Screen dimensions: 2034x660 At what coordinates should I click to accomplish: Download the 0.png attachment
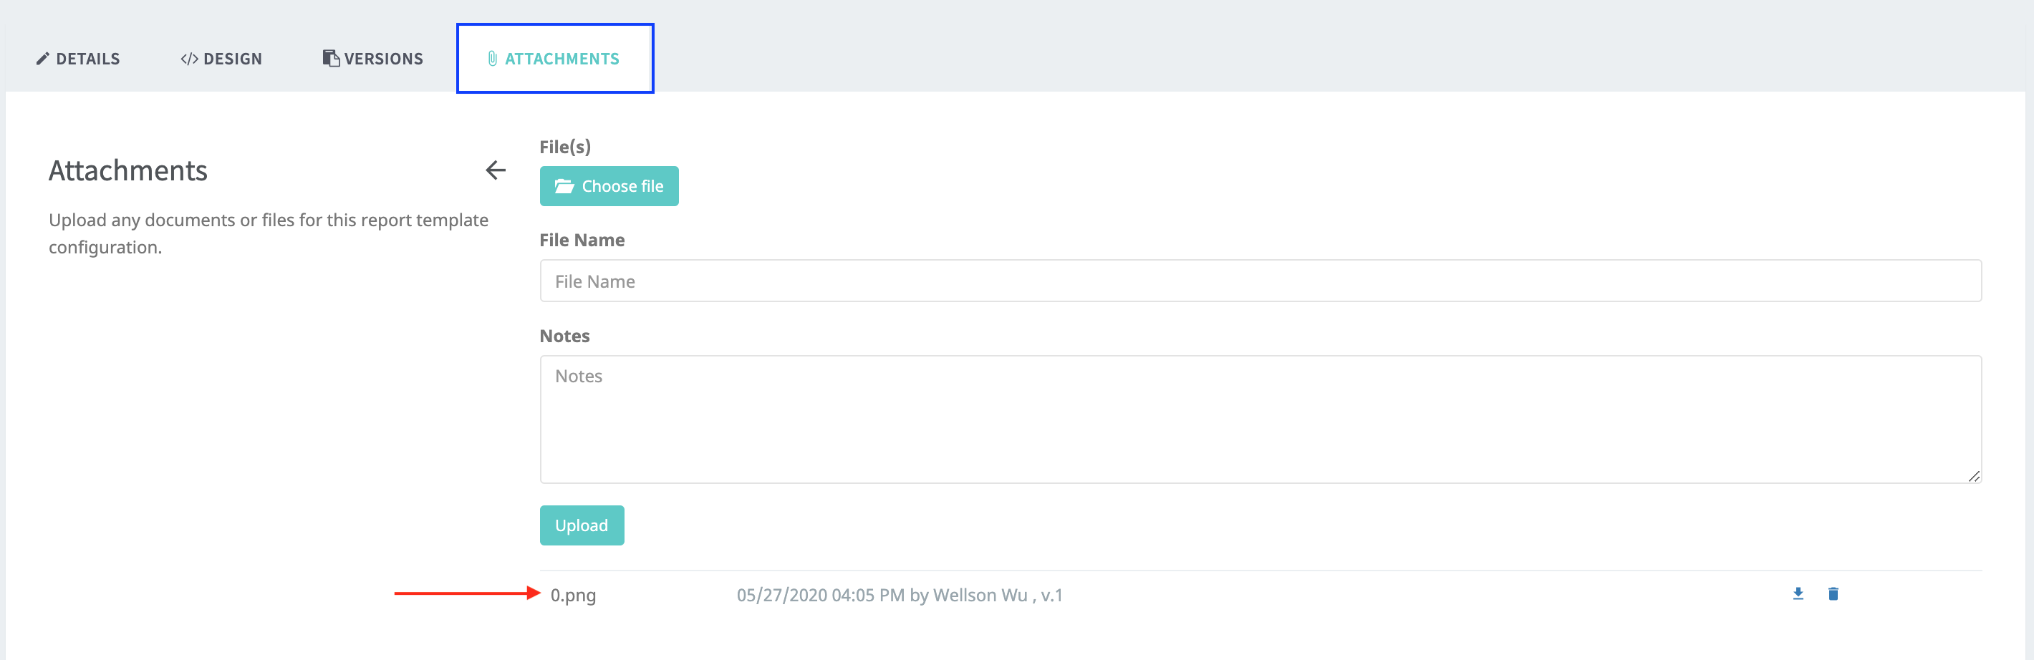[1798, 593]
